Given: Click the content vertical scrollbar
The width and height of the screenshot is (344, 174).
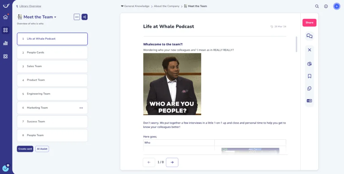Looking at the screenshot, I should tap(296, 44).
